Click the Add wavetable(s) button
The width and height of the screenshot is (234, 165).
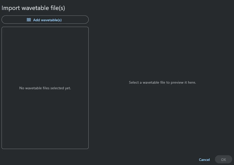pyautogui.click(x=45, y=20)
